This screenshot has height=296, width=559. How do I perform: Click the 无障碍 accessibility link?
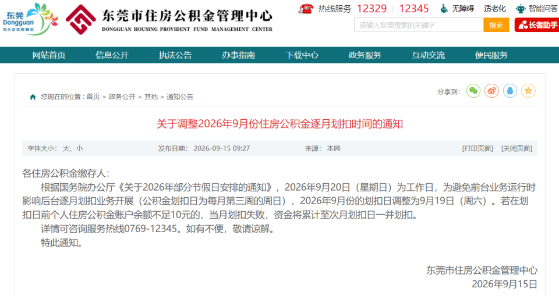click(463, 9)
